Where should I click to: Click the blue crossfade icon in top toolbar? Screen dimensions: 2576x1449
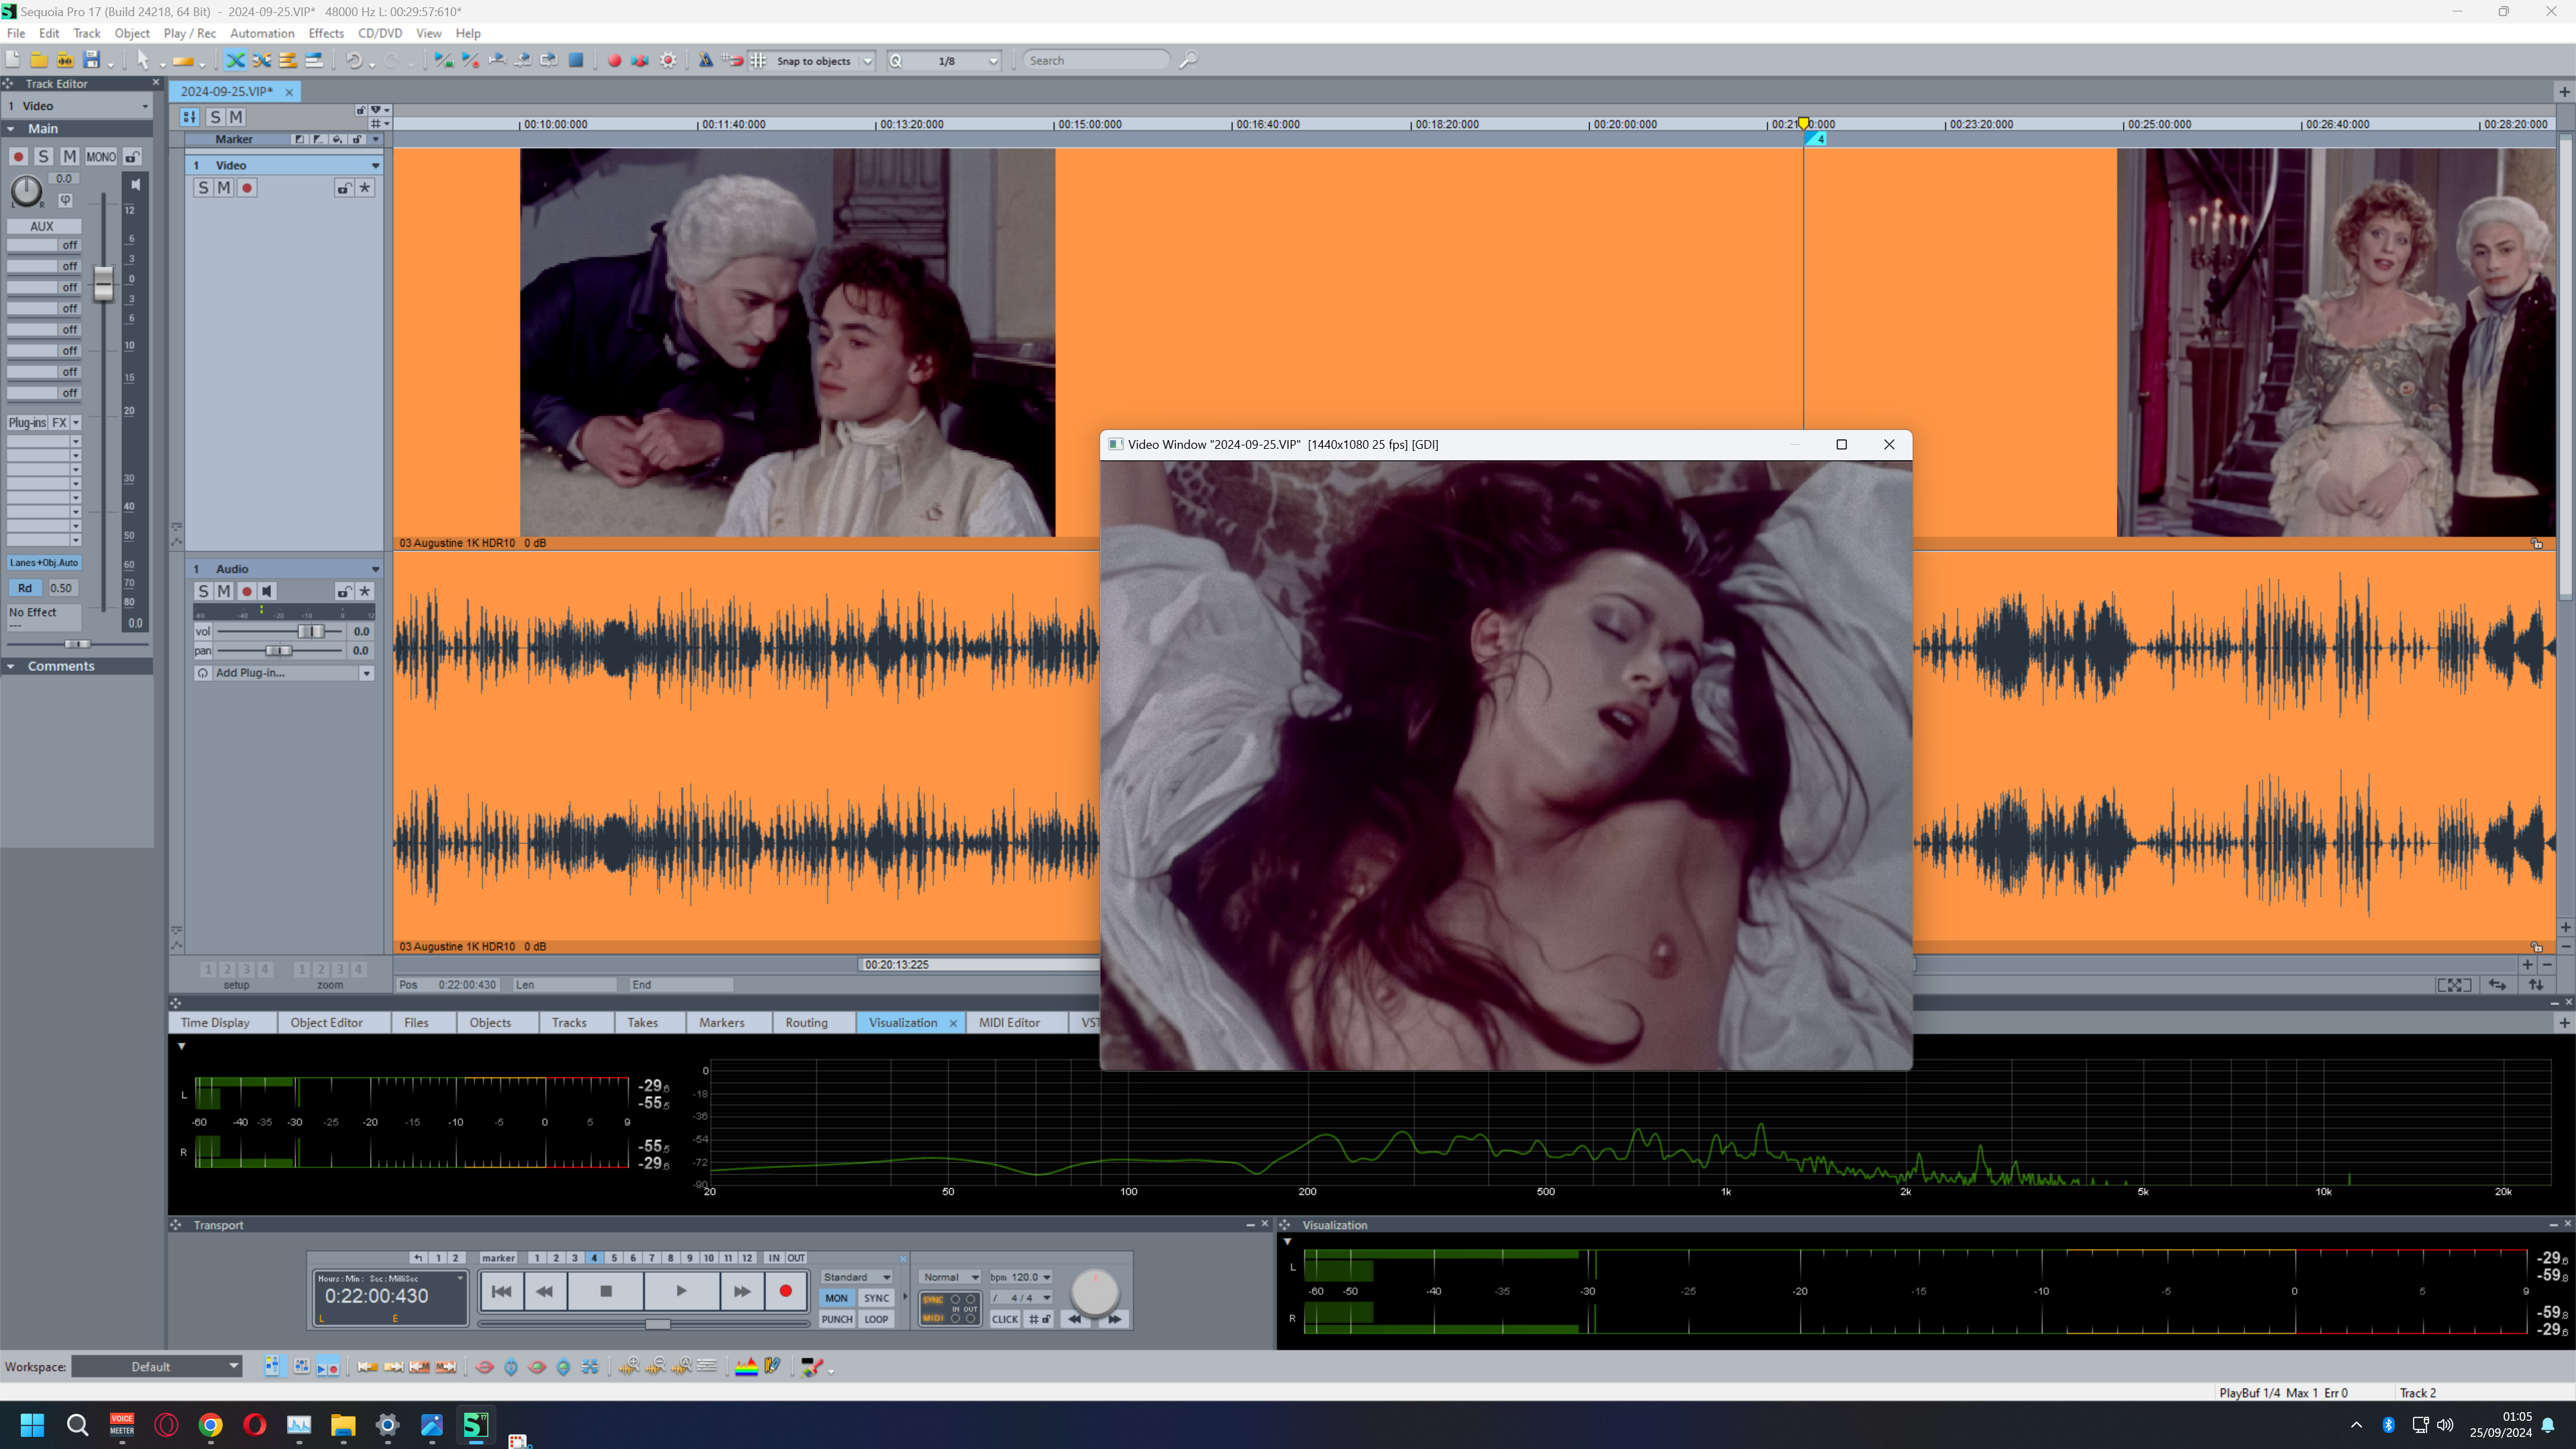click(235, 60)
